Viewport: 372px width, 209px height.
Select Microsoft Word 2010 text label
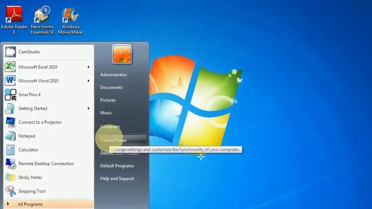[38, 81]
